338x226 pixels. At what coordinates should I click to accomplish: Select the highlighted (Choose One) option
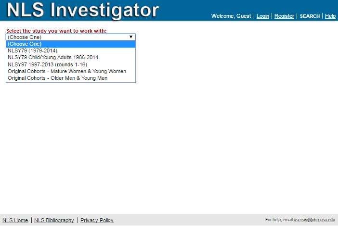[x=71, y=44]
